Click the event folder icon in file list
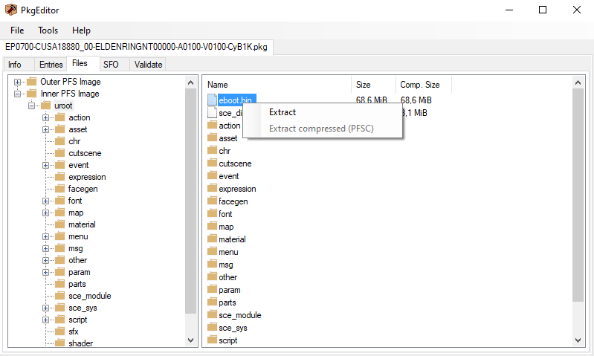This screenshot has height=356, width=594. (212, 175)
